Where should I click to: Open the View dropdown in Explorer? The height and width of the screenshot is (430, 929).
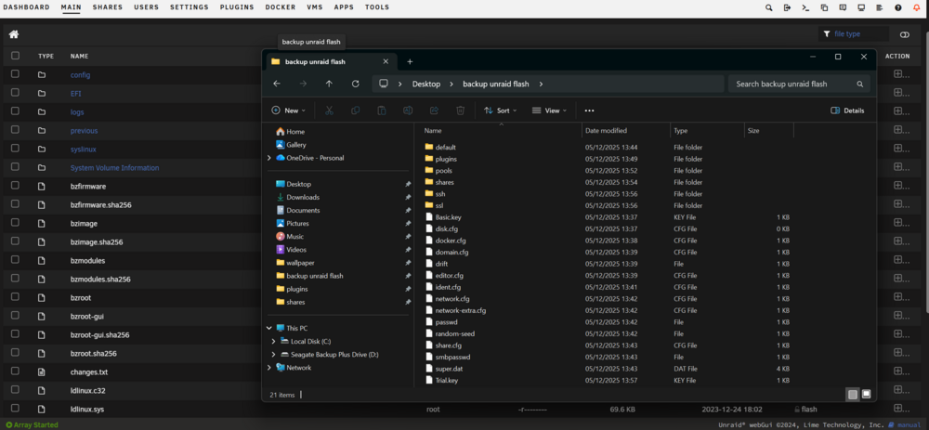[549, 111]
